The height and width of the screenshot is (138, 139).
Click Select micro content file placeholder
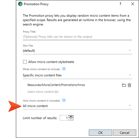point(43,92)
